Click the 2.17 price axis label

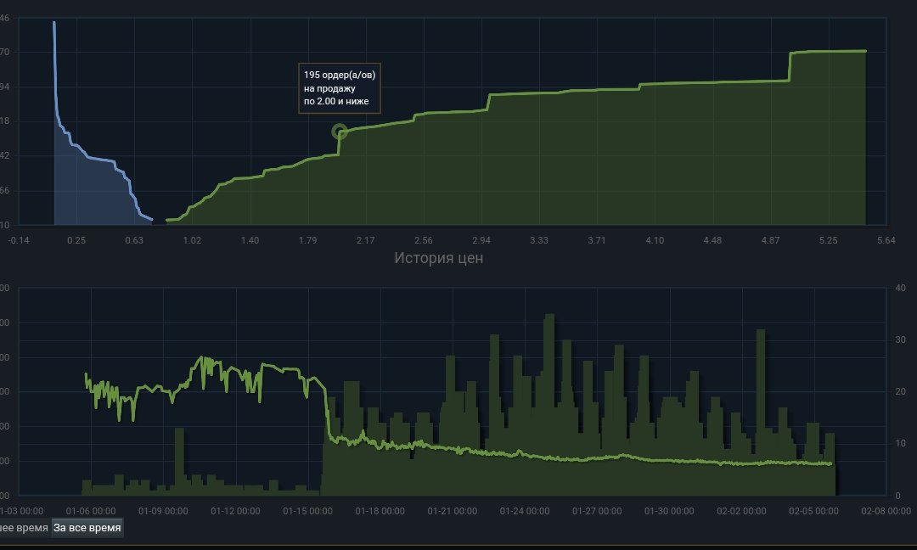pyautogui.click(x=365, y=240)
